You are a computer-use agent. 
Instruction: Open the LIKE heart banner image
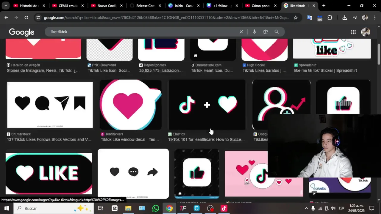click(49, 174)
